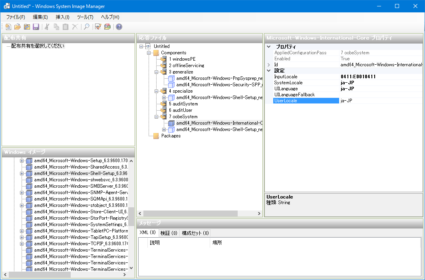Expand amd64_Microsoft-Windows-TCPIP node
425x280 pixels.
click(x=22, y=244)
